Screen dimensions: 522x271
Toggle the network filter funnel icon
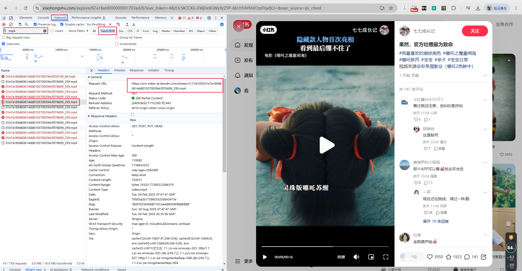[20, 24]
